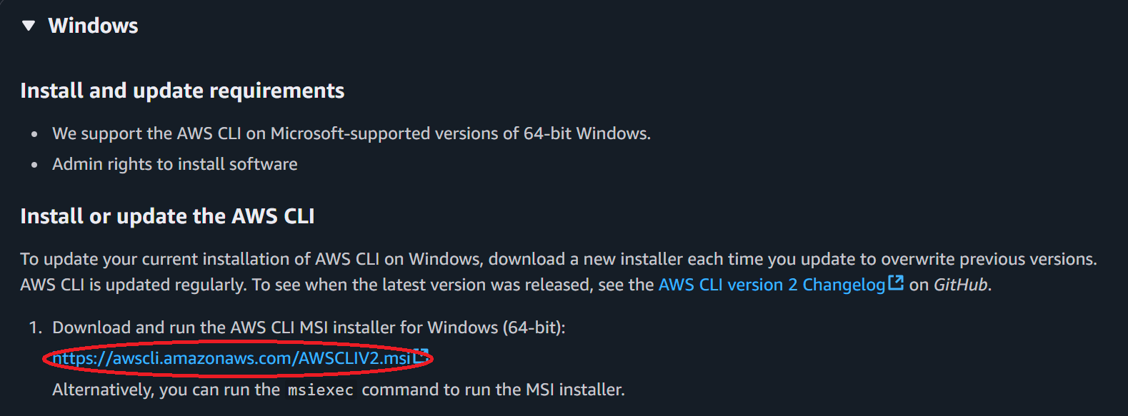The height and width of the screenshot is (416, 1128).
Task: Click the step number 1 list marker
Action: [34, 328]
